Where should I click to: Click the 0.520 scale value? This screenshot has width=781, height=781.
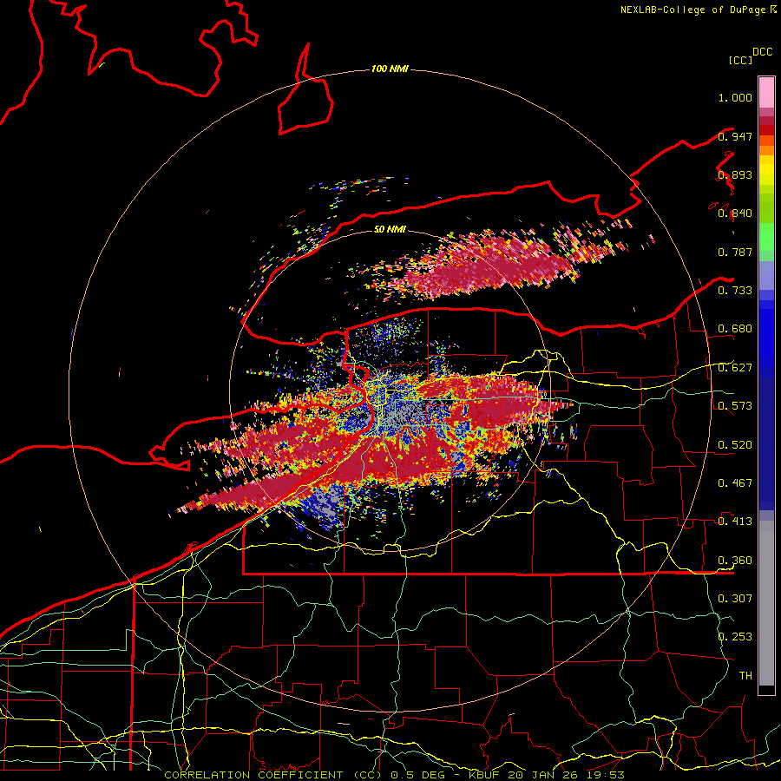[735, 445]
